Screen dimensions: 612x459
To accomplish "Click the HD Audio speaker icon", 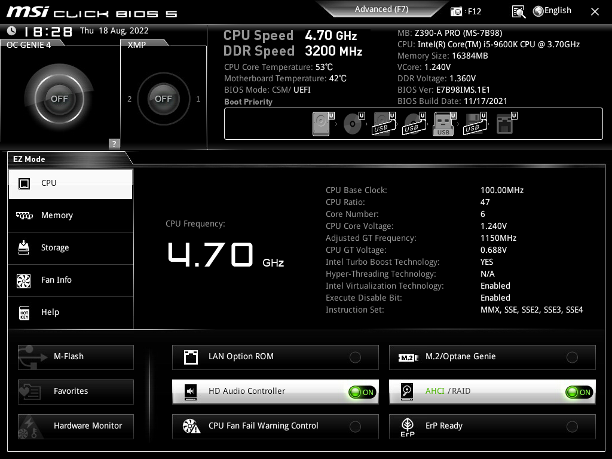I will coord(191,391).
